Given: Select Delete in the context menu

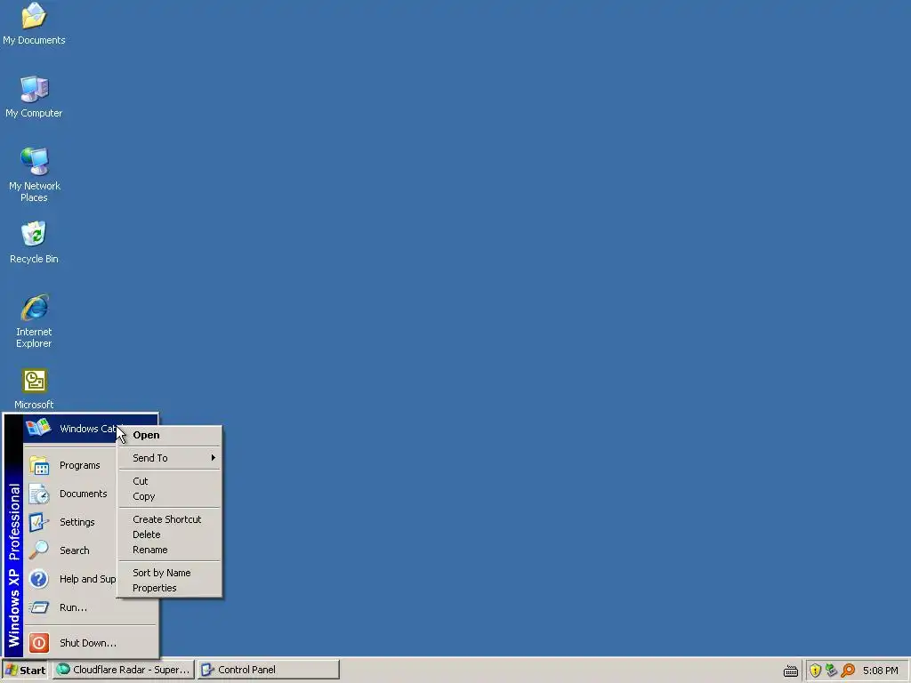Looking at the screenshot, I should pos(170,534).
